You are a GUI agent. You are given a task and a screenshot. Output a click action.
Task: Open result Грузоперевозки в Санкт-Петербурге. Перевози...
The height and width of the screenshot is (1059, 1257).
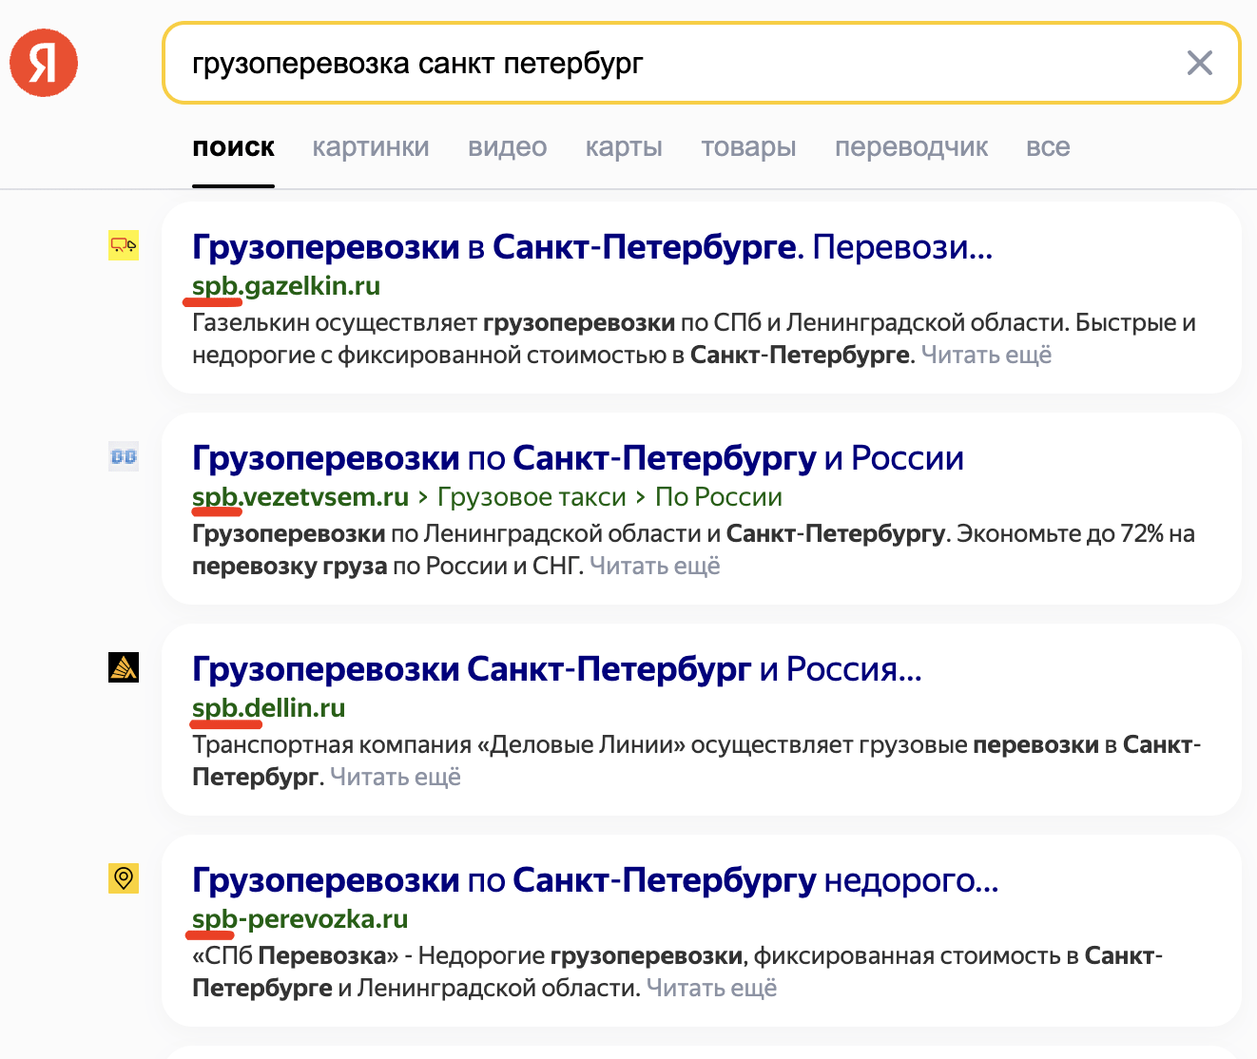(x=592, y=247)
